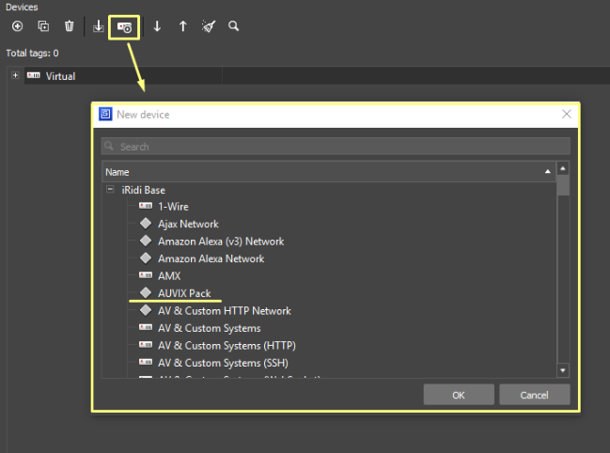Click the Search field in New device
This screenshot has height=453, width=610.
pyautogui.click(x=336, y=147)
